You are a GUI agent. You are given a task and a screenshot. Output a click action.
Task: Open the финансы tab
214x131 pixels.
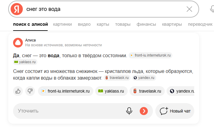[x=146, y=24]
